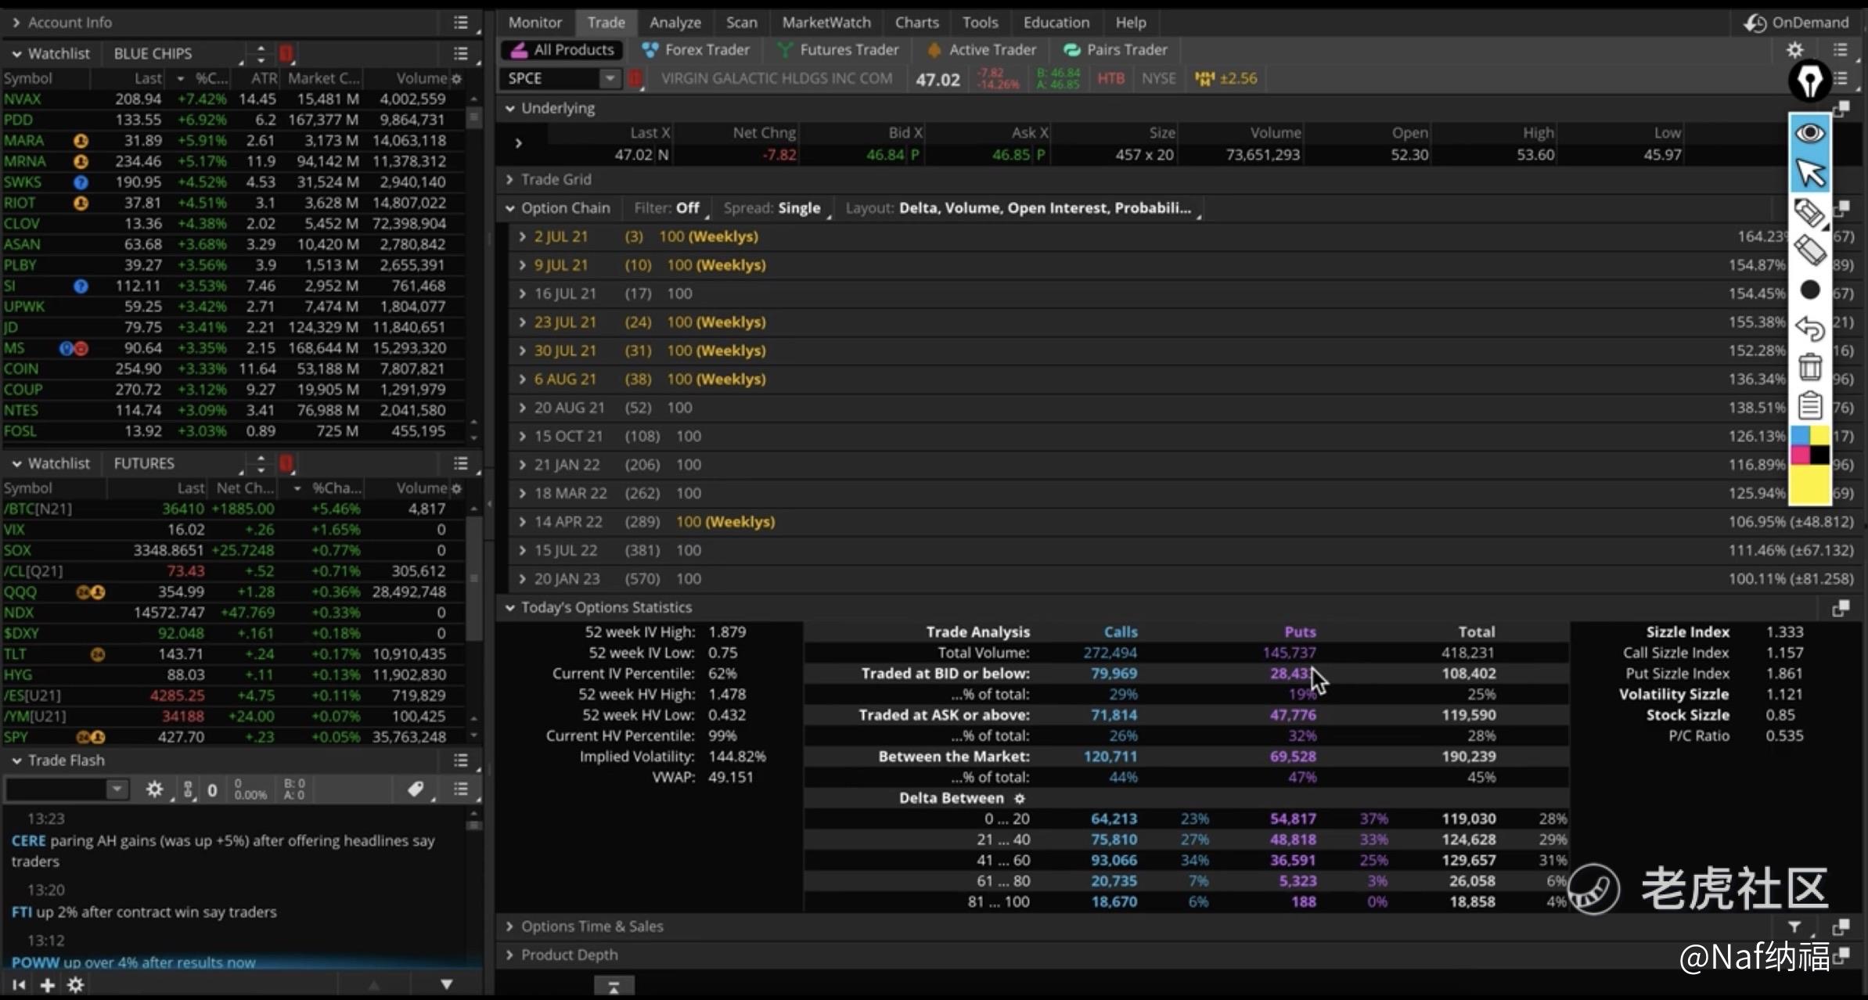The image size is (1868, 1000).
Task: Expand the Trade Grid section
Action: click(x=509, y=179)
